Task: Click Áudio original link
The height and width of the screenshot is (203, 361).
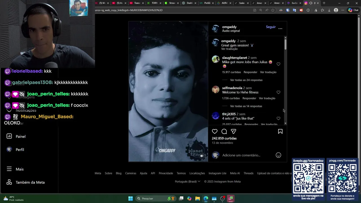Action: coord(231,31)
